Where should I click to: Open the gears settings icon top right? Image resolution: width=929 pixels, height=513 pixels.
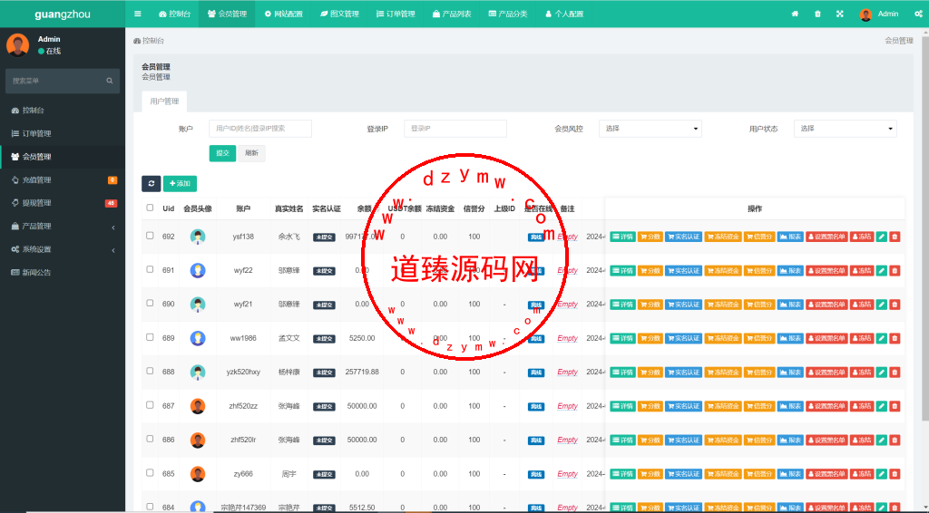(x=918, y=14)
